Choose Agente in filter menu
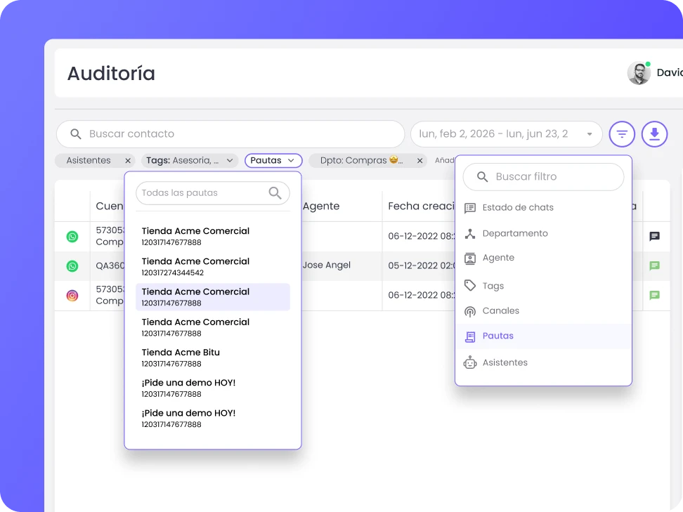Viewport: 683px width, 512px height. [498, 258]
